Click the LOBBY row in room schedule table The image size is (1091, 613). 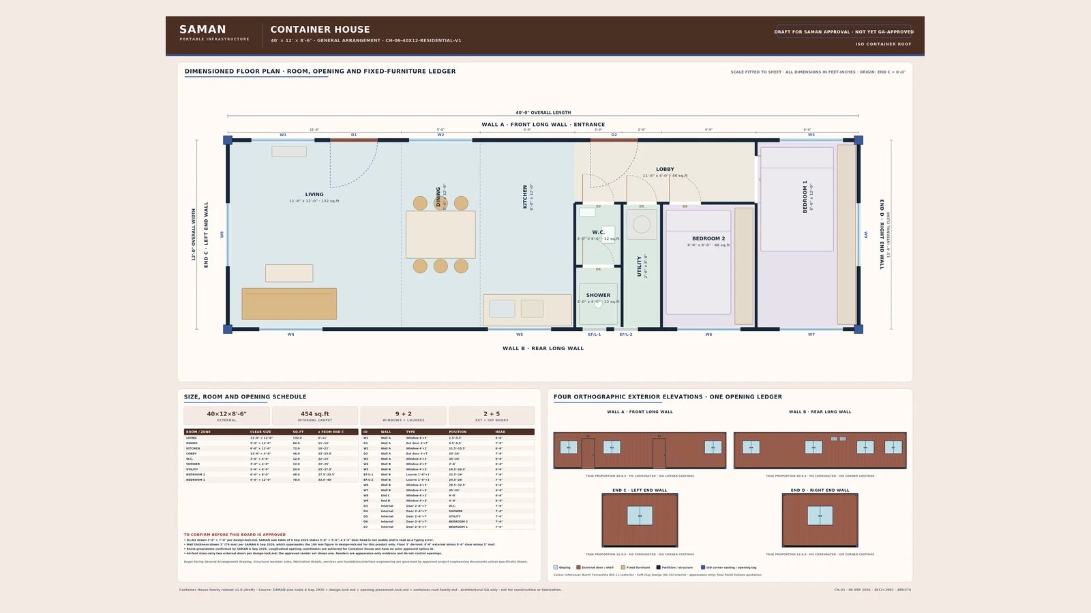tap(271, 454)
